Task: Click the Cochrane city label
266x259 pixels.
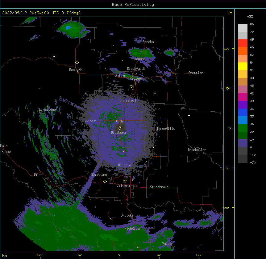Action: [99, 175]
